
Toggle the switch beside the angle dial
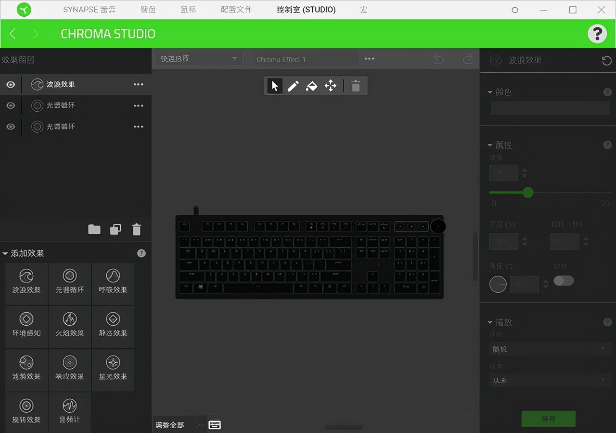(564, 280)
